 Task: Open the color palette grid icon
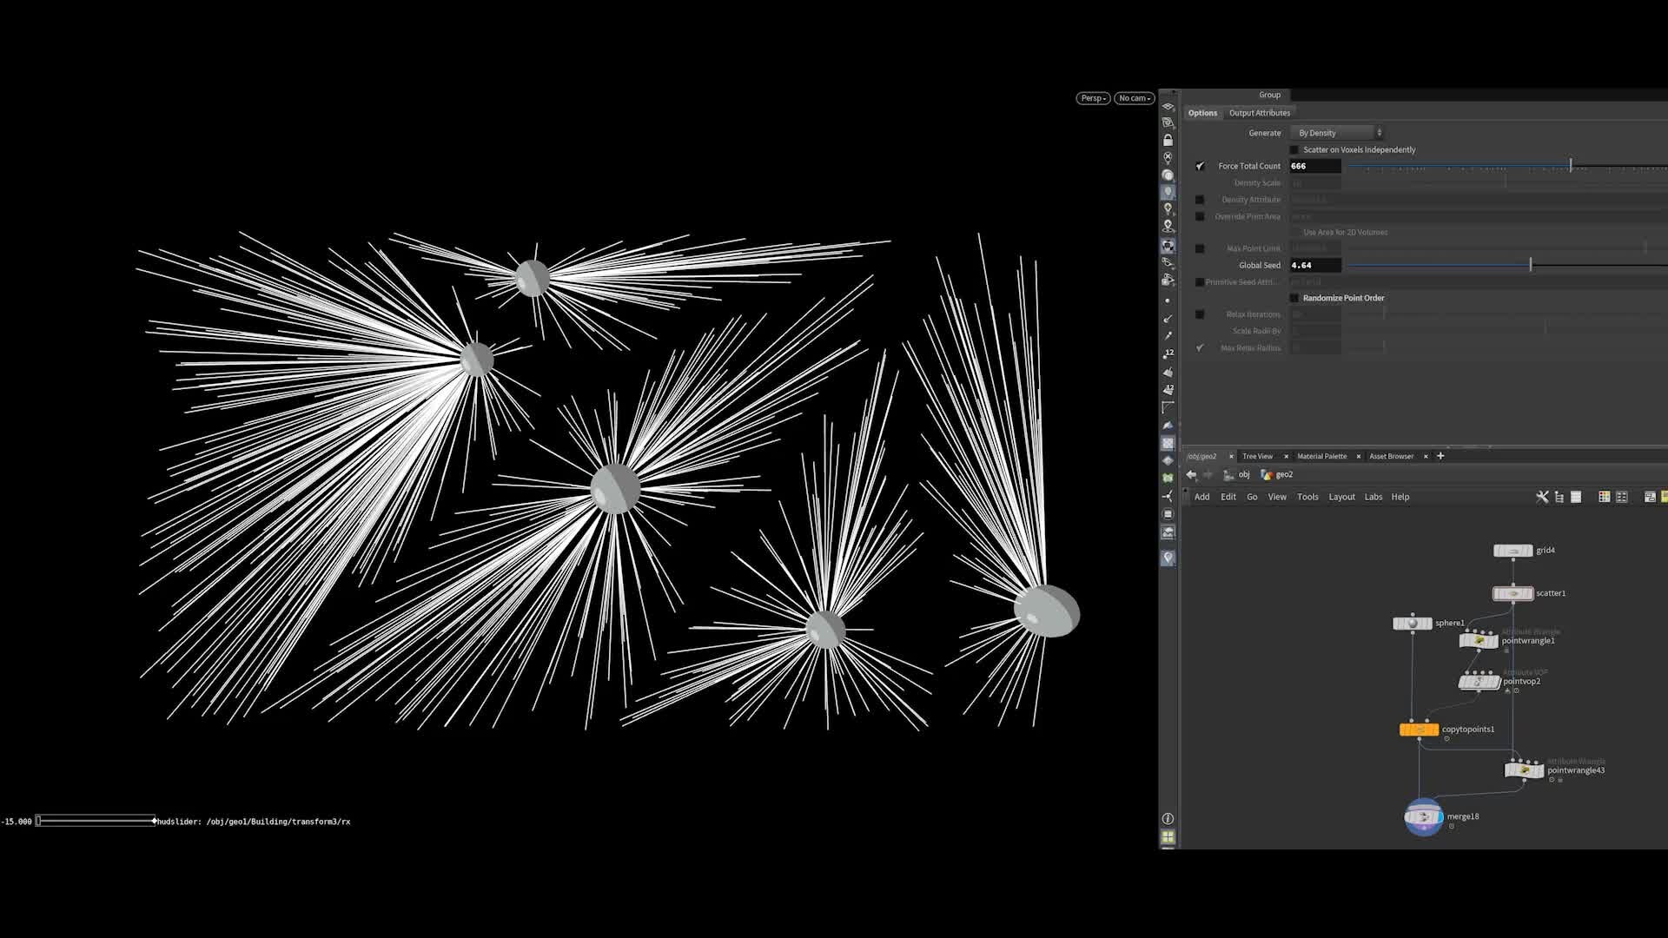[1604, 497]
